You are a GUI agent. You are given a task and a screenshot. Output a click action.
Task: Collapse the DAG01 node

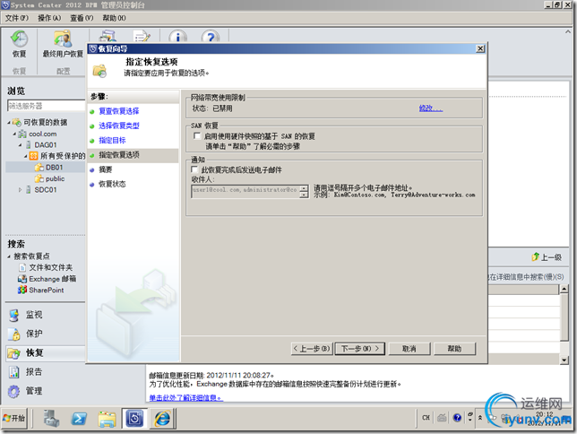coord(21,145)
